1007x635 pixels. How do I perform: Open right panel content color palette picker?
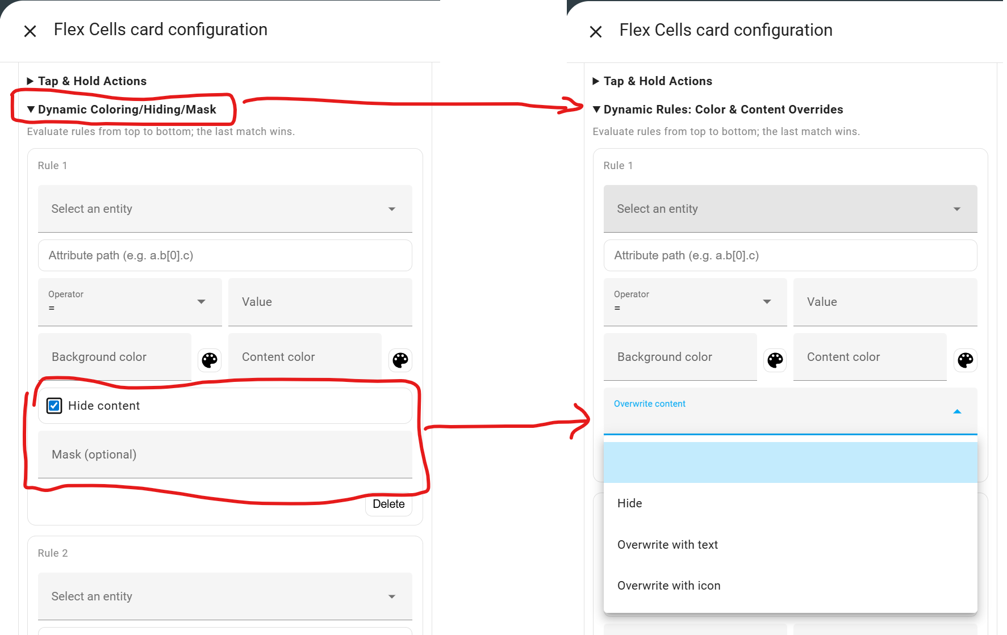click(965, 360)
